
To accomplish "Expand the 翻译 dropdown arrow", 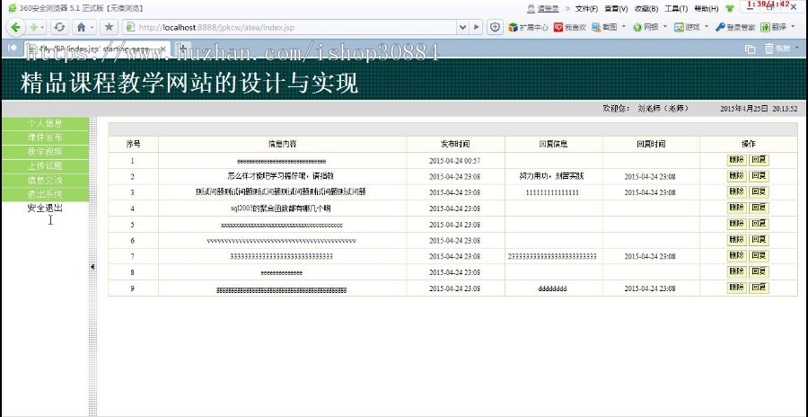I will pyautogui.click(x=792, y=26).
